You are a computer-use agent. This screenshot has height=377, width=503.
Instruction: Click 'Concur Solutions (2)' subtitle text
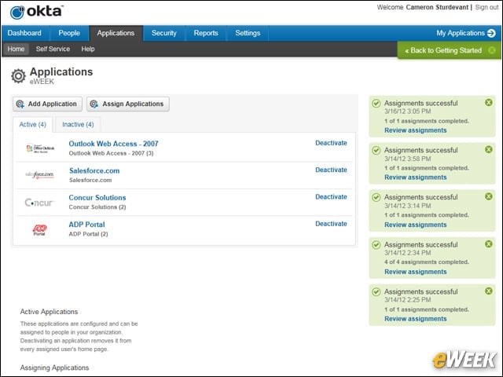click(97, 207)
